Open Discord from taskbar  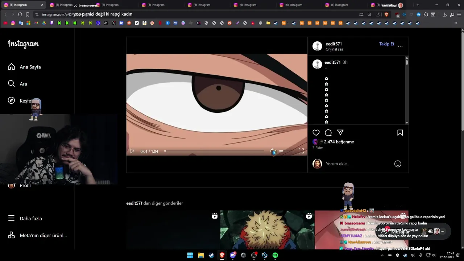233,255
